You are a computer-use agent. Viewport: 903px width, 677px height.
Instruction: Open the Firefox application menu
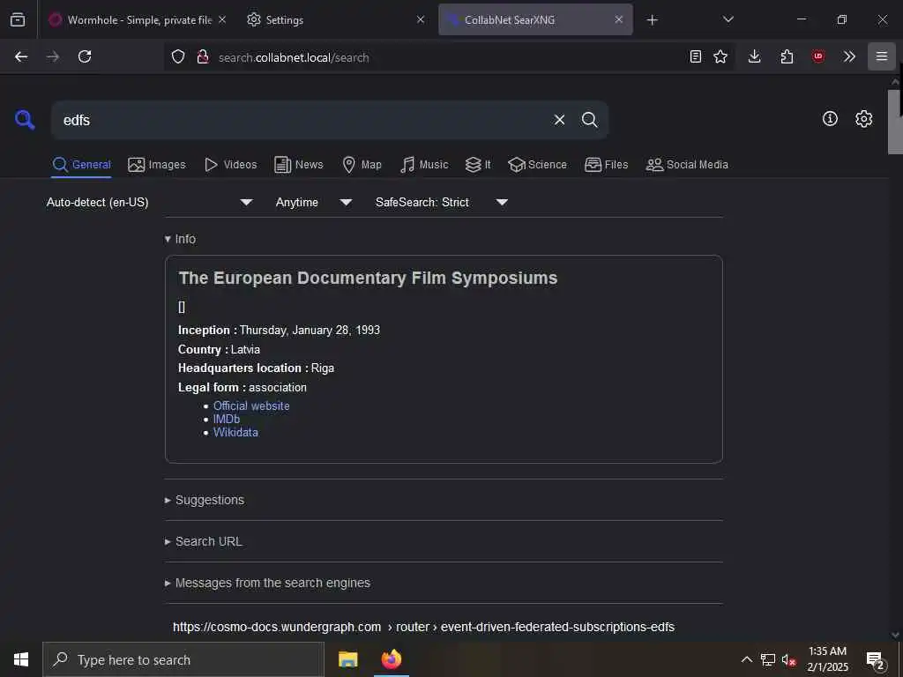click(x=881, y=56)
